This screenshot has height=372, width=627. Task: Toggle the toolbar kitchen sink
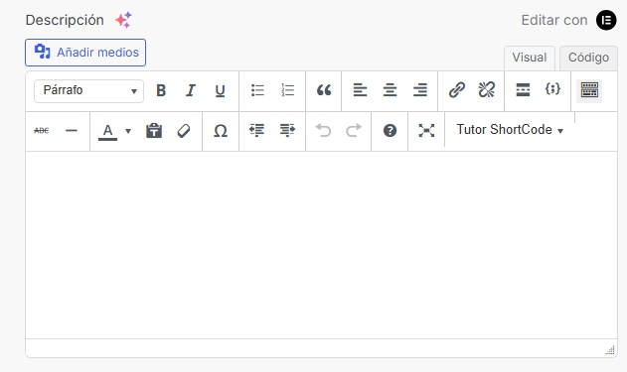(x=589, y=90)
